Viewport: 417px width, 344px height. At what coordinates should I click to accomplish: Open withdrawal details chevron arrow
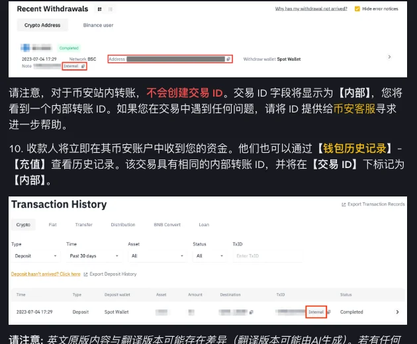pyautogui.click(x=389, y=57)
